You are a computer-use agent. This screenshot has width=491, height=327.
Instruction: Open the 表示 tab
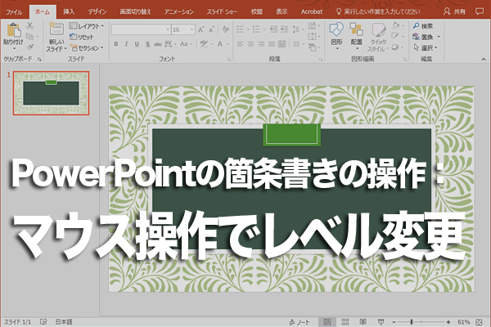(282, 12)
